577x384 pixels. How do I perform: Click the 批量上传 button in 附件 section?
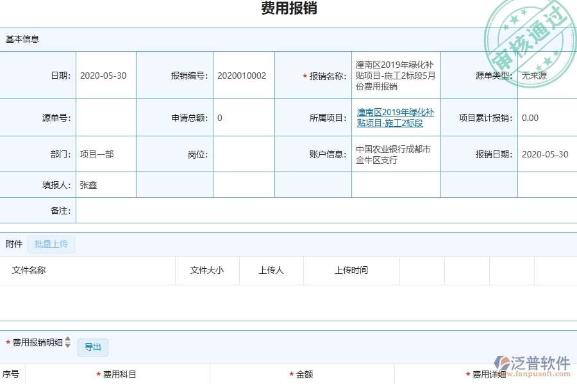click(x=51, y=244)
